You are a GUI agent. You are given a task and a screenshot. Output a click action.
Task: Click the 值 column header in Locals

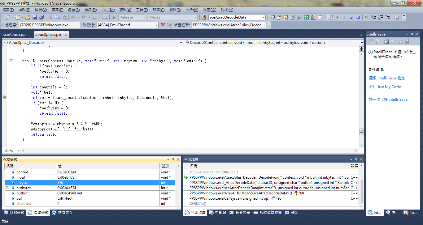point(108,166)
